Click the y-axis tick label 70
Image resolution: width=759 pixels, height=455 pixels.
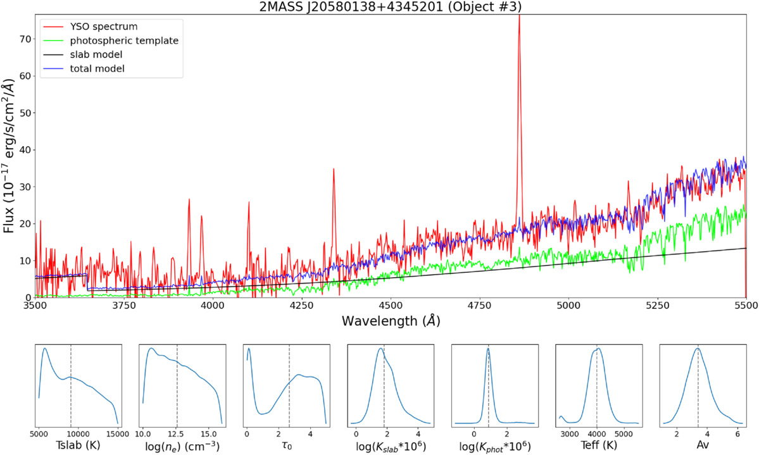point(25,39)
